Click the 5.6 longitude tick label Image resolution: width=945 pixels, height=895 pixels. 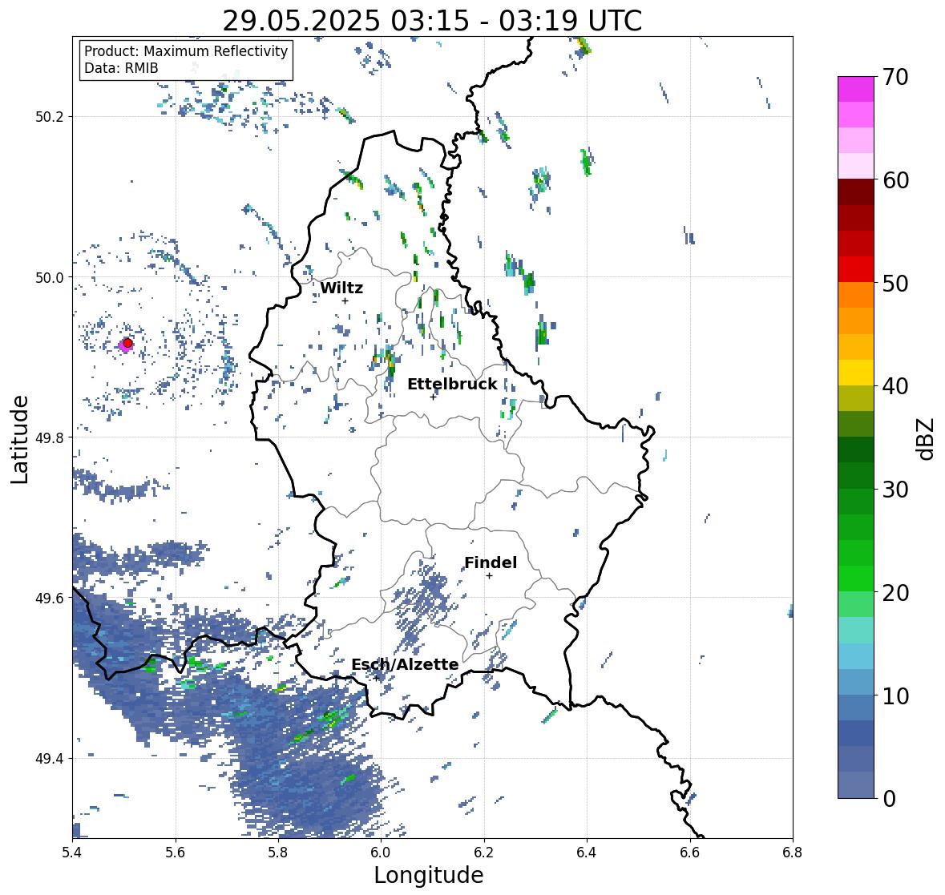tap(176, 853)
